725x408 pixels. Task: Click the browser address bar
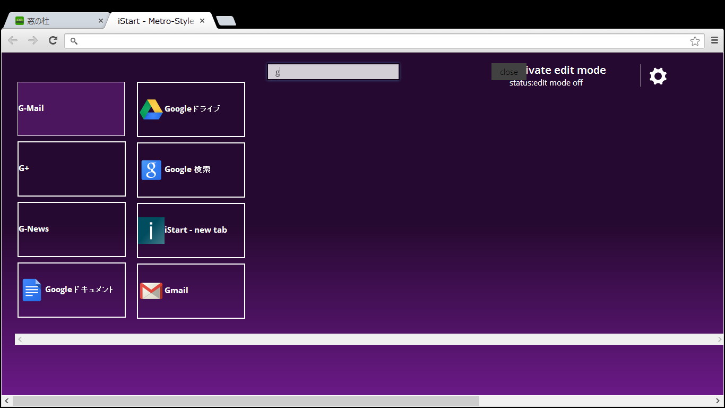point(385,41)
